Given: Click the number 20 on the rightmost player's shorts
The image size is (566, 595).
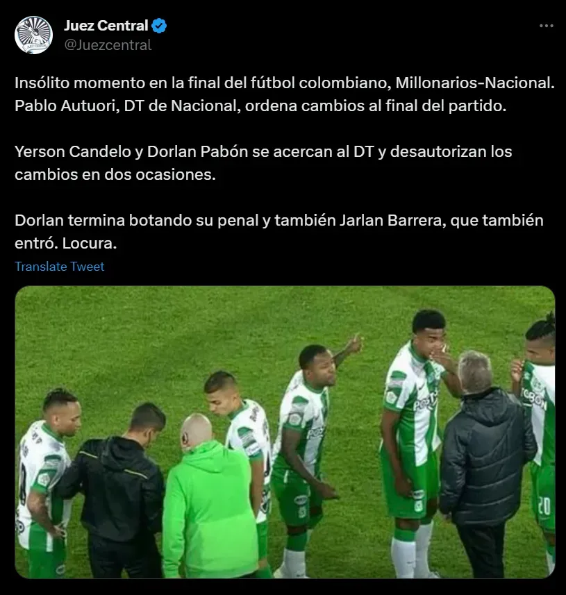Looking at the screenshot, I should pos(544,506).
